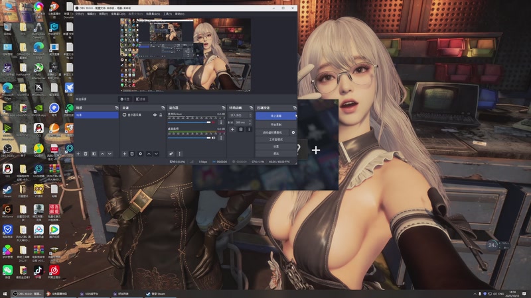Open the Tools menu in OBS

click(x=167, y=14)
